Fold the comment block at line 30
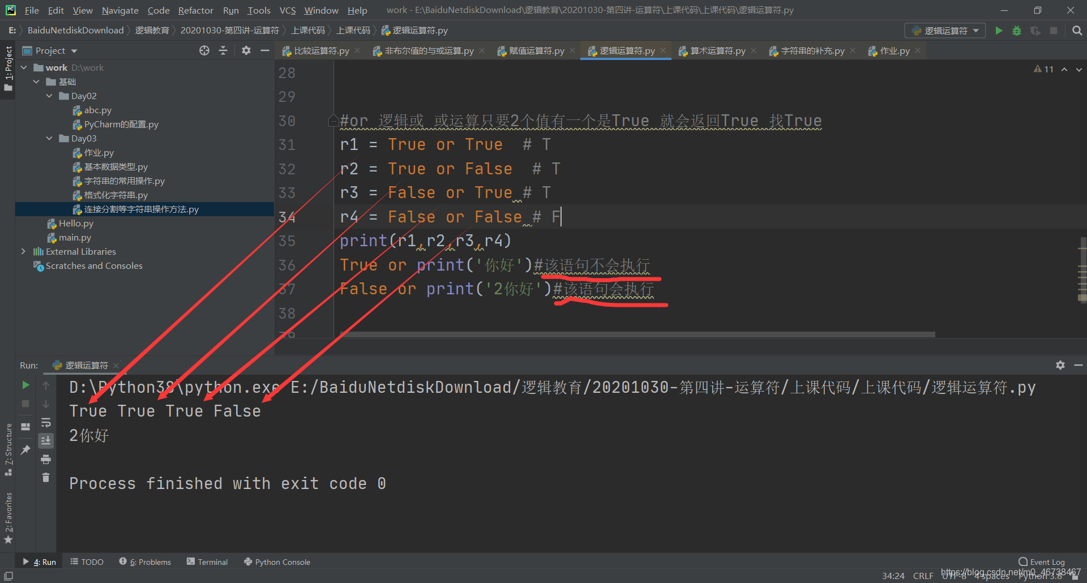 [x=333, y=121]
